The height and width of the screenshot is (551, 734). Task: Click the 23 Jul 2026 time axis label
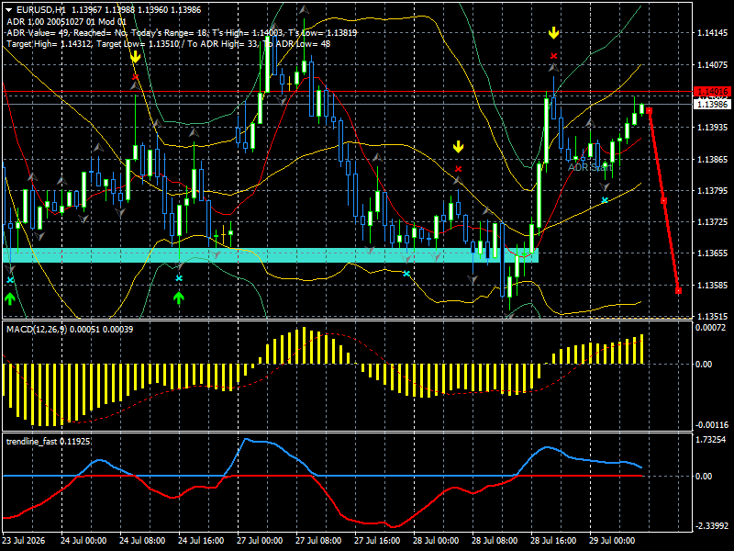[24, 541]
